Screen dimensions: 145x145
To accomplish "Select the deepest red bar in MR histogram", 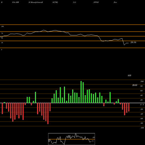I will [48, 113].
